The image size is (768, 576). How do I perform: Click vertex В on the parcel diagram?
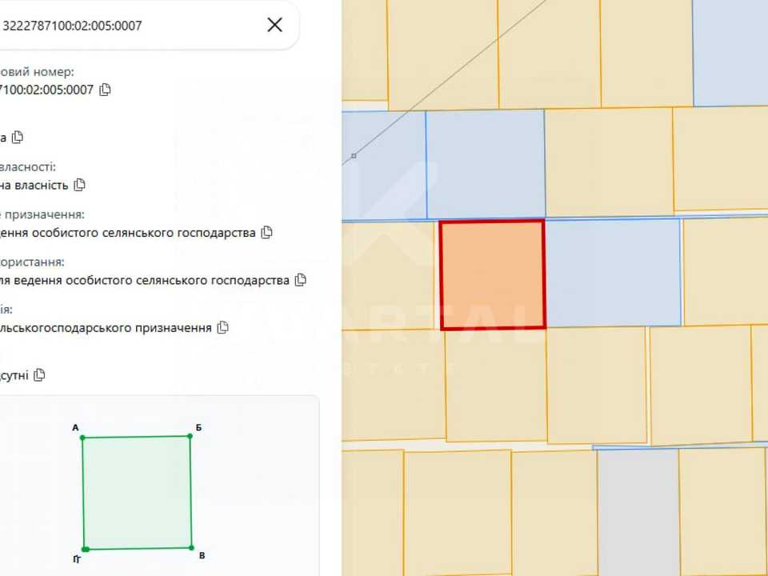click(191, 547)
